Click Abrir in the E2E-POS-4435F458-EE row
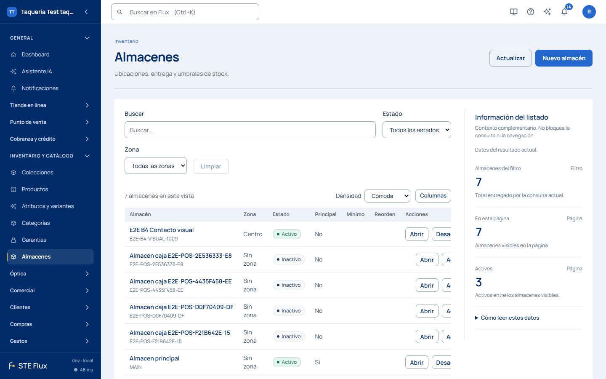 pyautogui.click(x=427, y=286)
